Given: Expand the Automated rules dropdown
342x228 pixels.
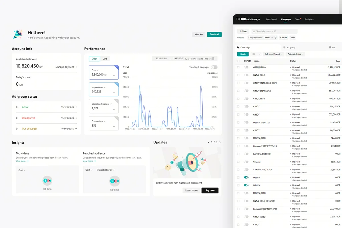Looking at the screenshot, I should 295,54.
